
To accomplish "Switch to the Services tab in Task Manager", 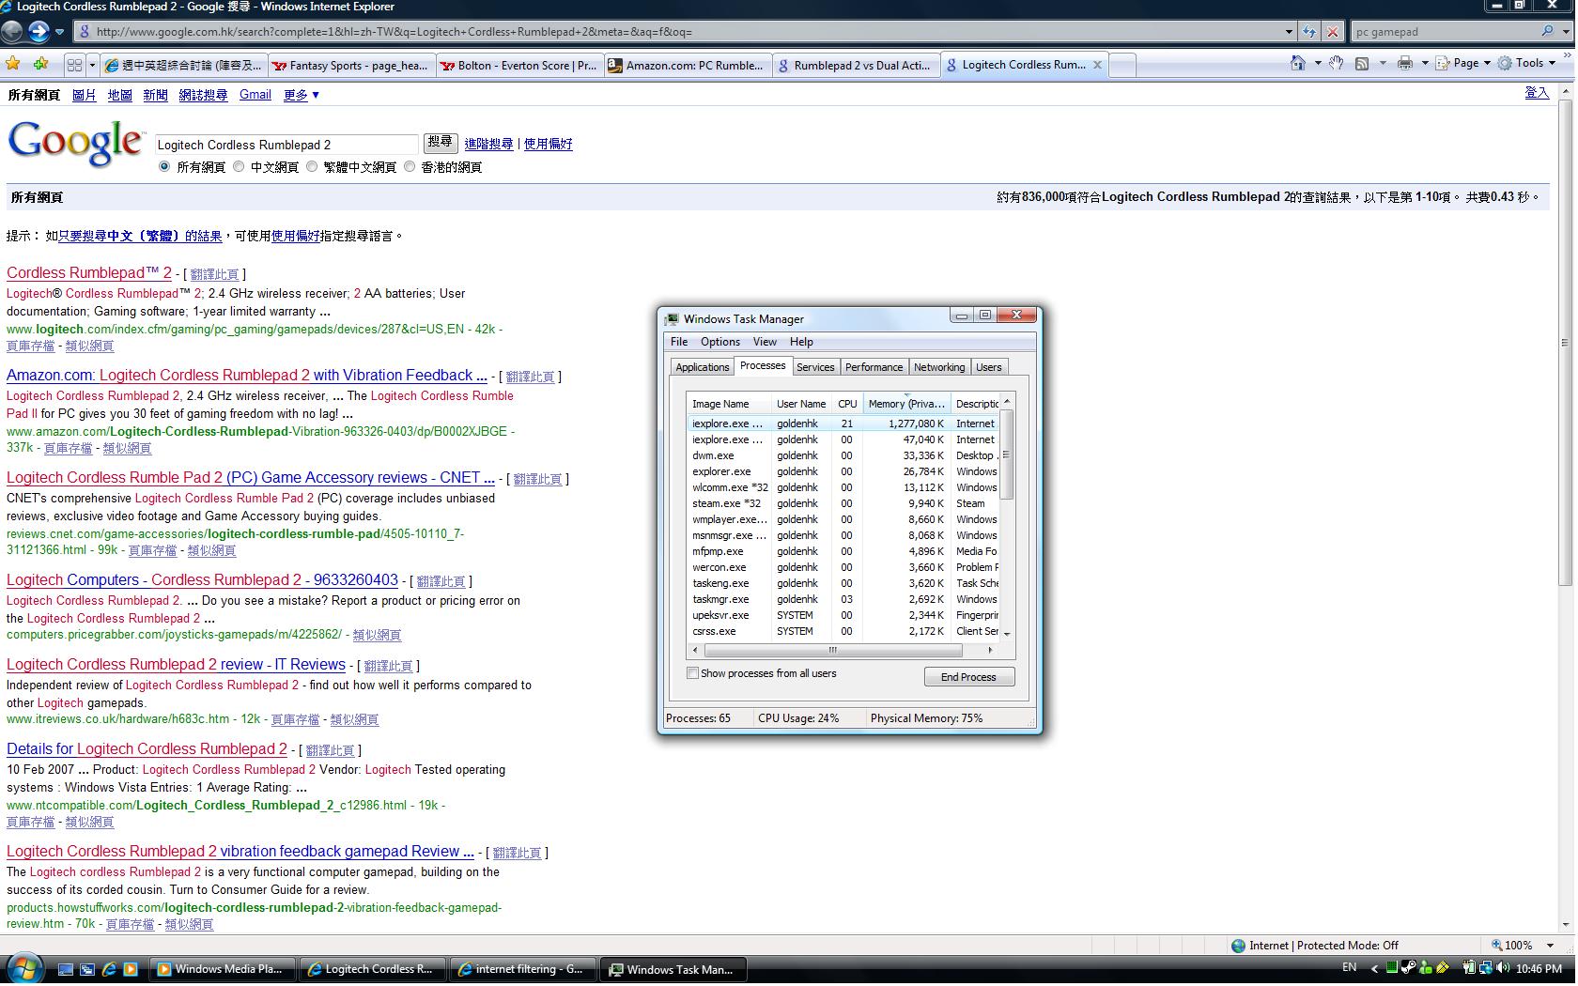I will 815,367.
